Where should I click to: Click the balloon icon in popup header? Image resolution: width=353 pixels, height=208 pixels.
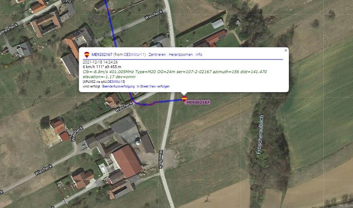[86, 55]
